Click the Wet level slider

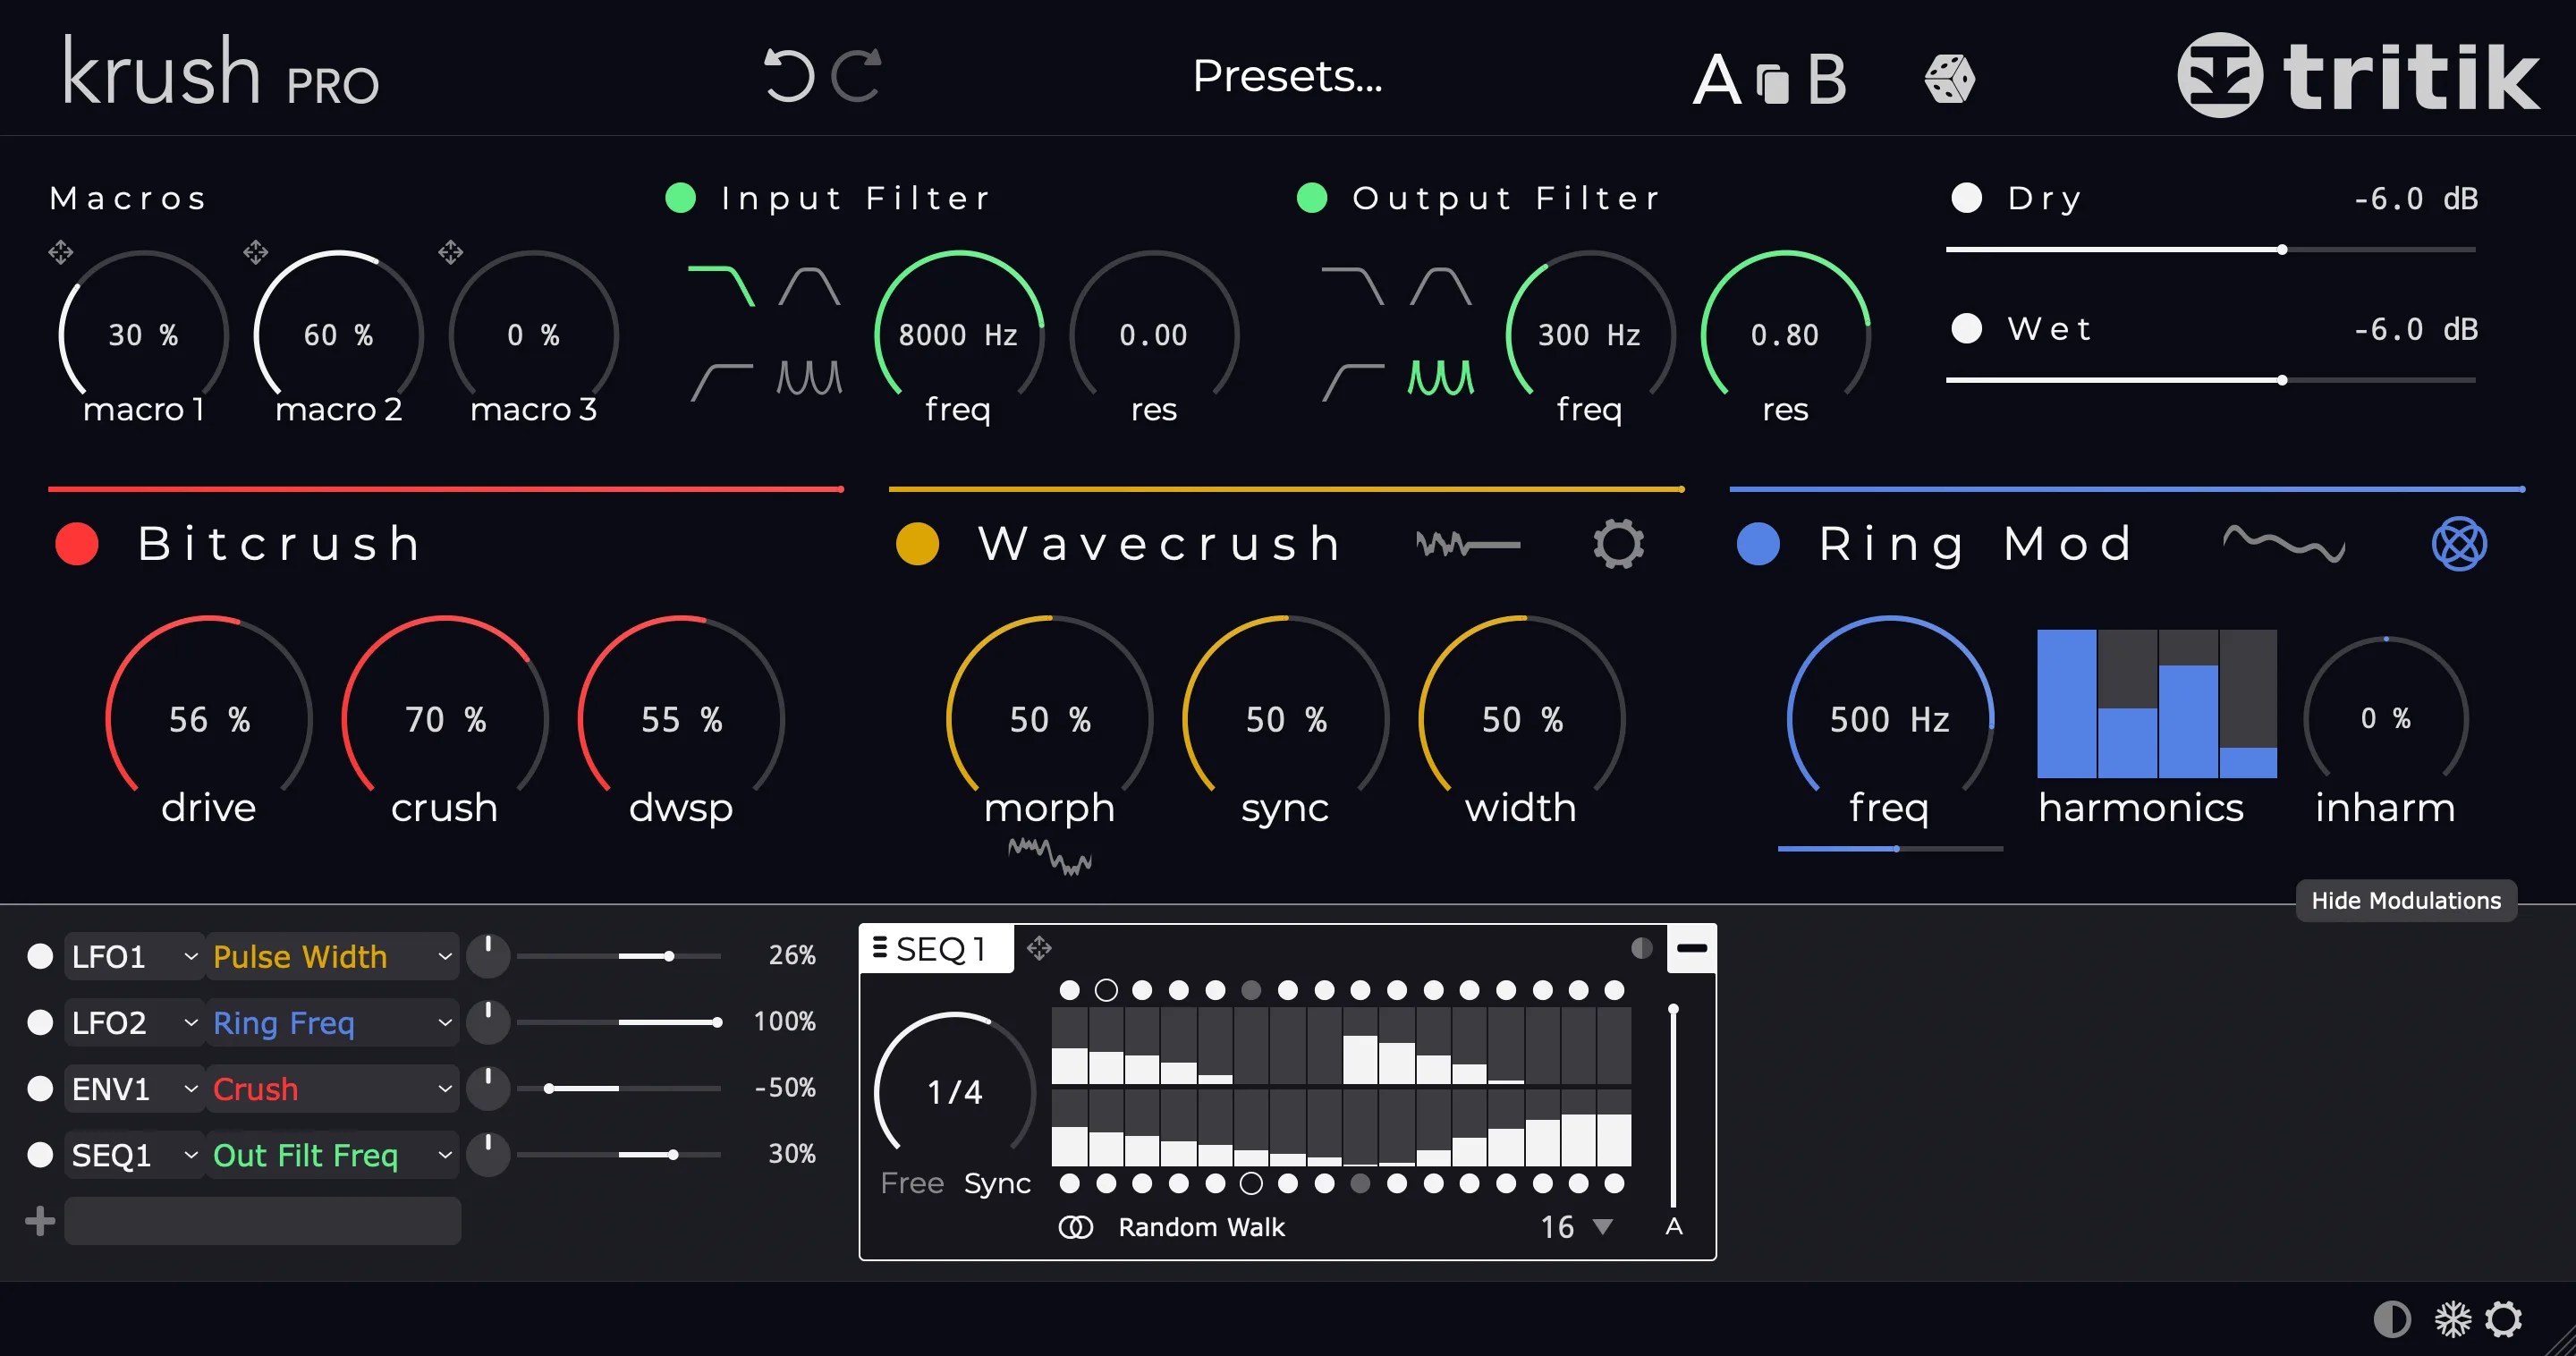(2210, 380)
